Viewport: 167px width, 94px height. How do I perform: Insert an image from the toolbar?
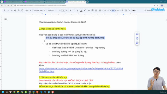click(96, 10)
